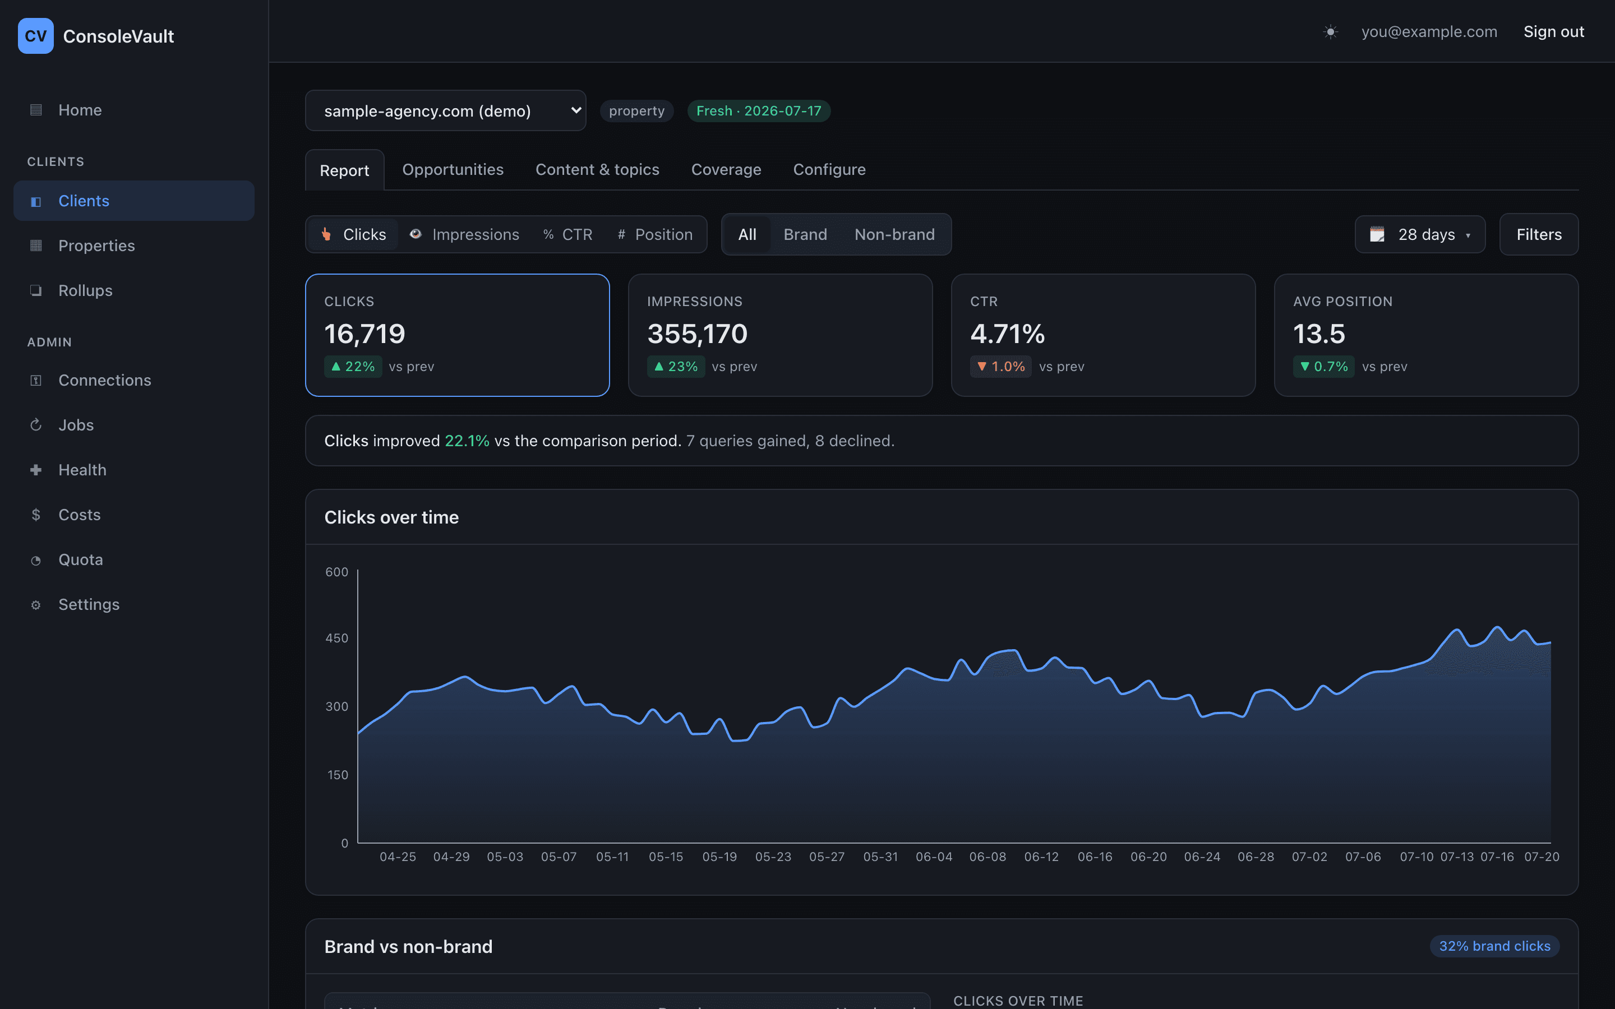The height and width of the screenshot is (1009, 1615).
Task: Open the Filters button
Action: coord(1539,234)
